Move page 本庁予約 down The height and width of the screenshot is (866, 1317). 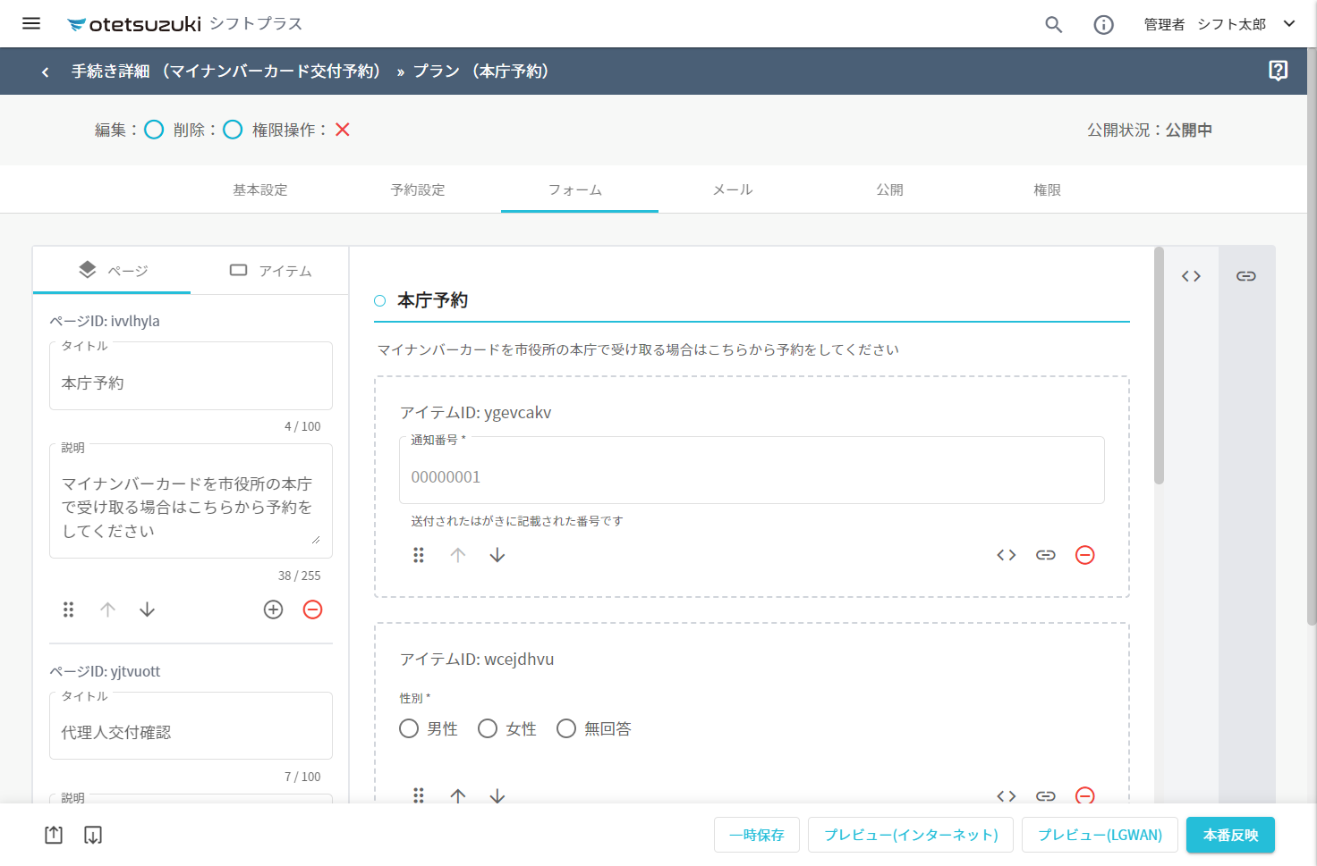click(147, 610)
